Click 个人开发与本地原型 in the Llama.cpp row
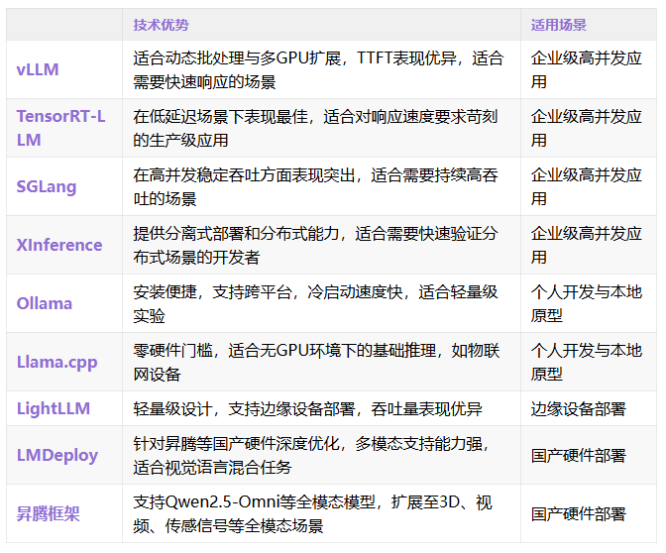 coord(586,362)
